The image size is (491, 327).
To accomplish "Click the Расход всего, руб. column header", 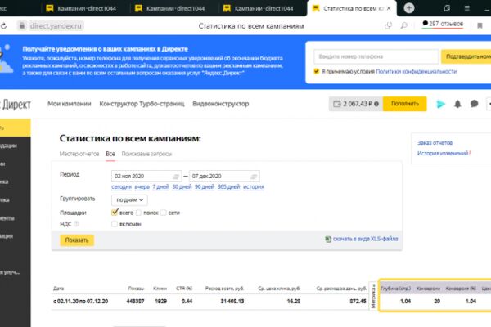I will pos(224,289).
